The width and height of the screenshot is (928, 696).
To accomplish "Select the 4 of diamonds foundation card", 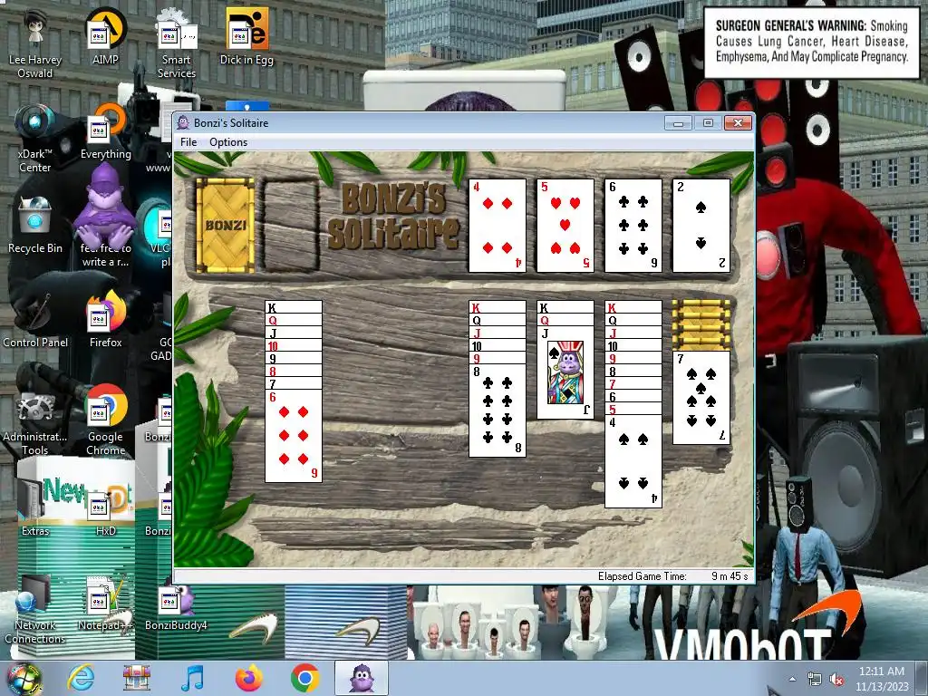I will (498, 226).
